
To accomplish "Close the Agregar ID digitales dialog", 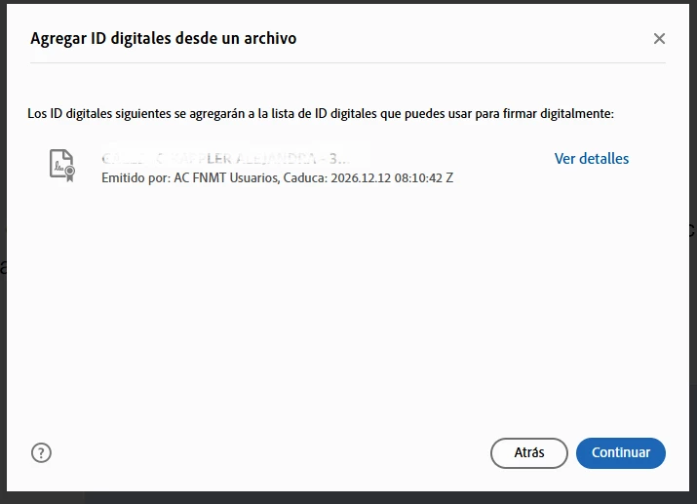I will tap(659, 39).
